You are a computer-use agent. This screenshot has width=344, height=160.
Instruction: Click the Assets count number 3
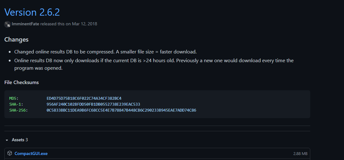[27, 140]
